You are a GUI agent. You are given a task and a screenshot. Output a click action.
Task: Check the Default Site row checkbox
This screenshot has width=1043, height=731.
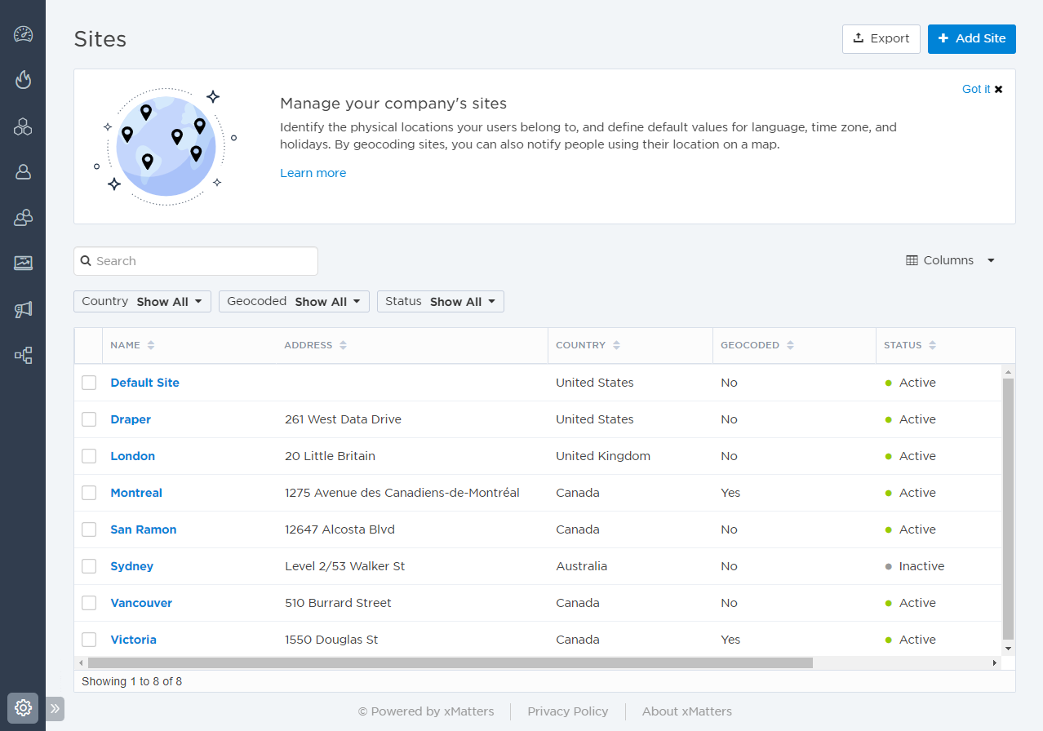coord(89,383)
